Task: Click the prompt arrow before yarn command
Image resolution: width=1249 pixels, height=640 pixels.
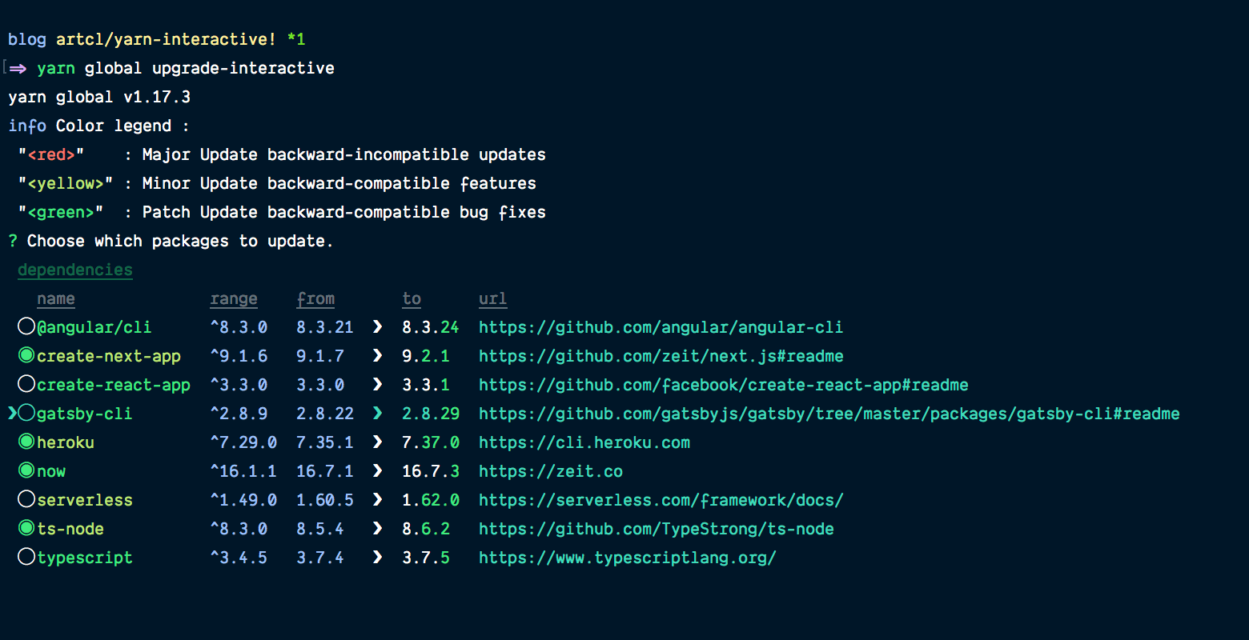Action: (x=18, y=69)
